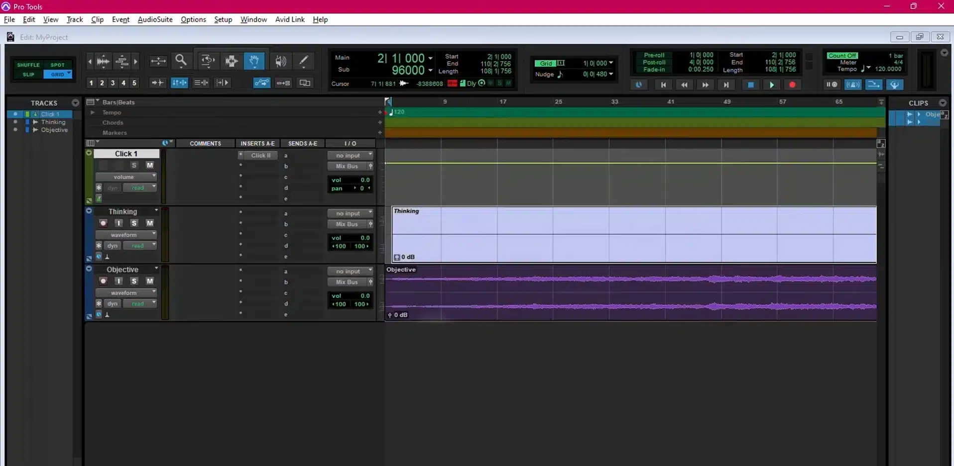Open Thinking track waveform view selector
Screen dimensions: 954x466
(x=126, y=235)
